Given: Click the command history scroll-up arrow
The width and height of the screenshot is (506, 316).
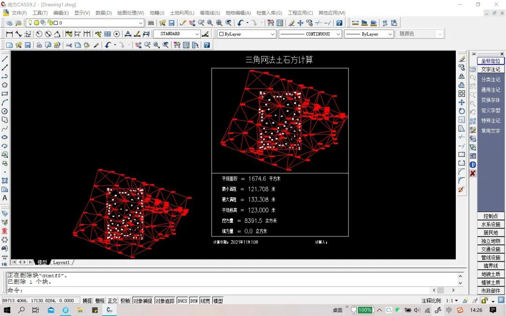Looking at the screenshot, I should click(x=460, y=276).
